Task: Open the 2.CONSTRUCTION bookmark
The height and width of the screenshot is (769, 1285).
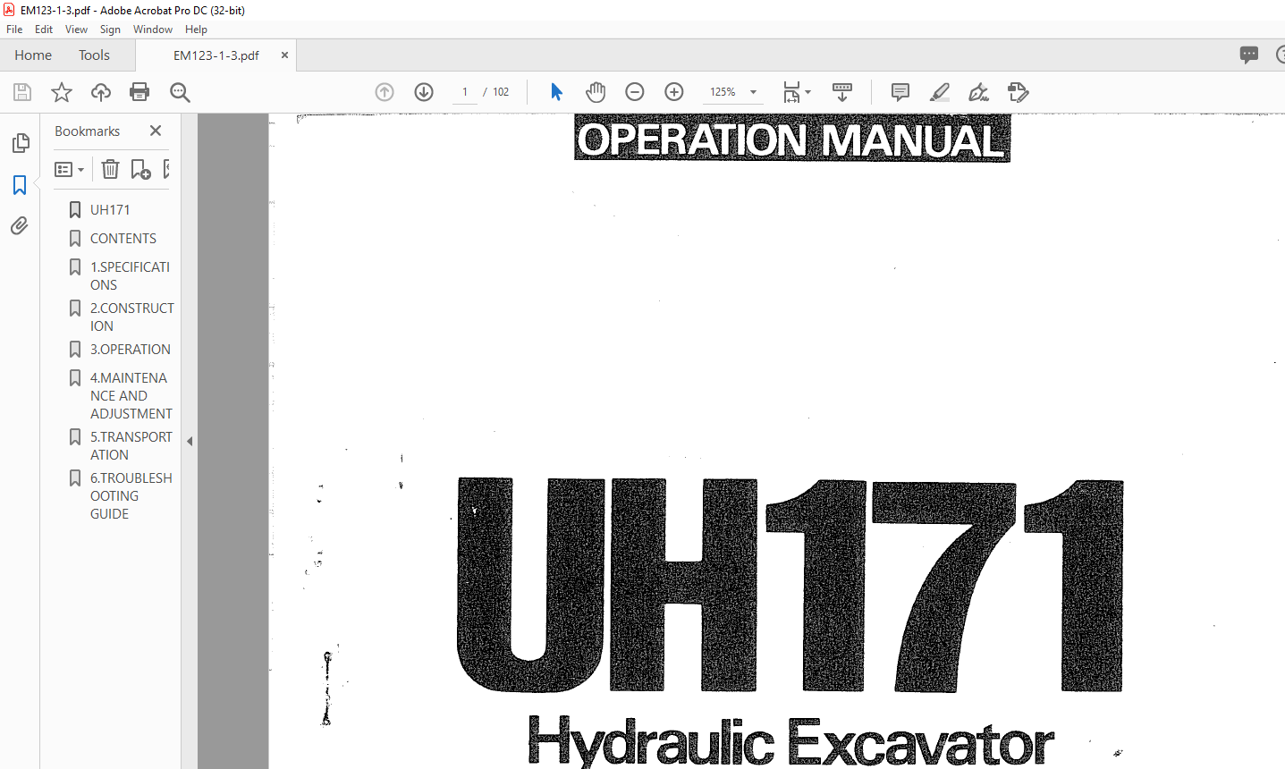Action: tap(131, 317)
